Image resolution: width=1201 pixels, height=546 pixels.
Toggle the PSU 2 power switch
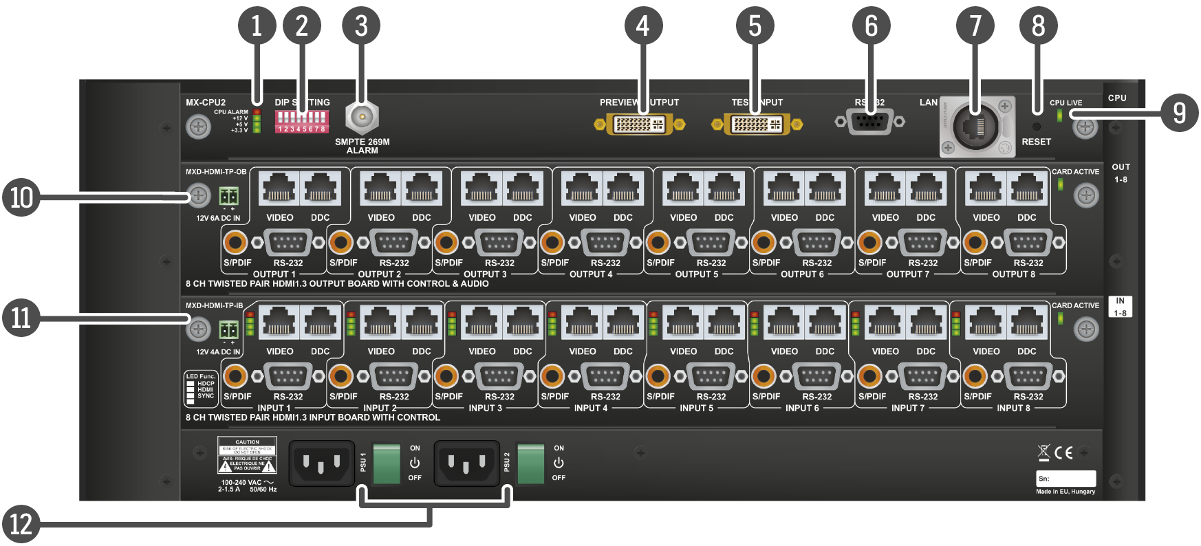click(530, 463)
